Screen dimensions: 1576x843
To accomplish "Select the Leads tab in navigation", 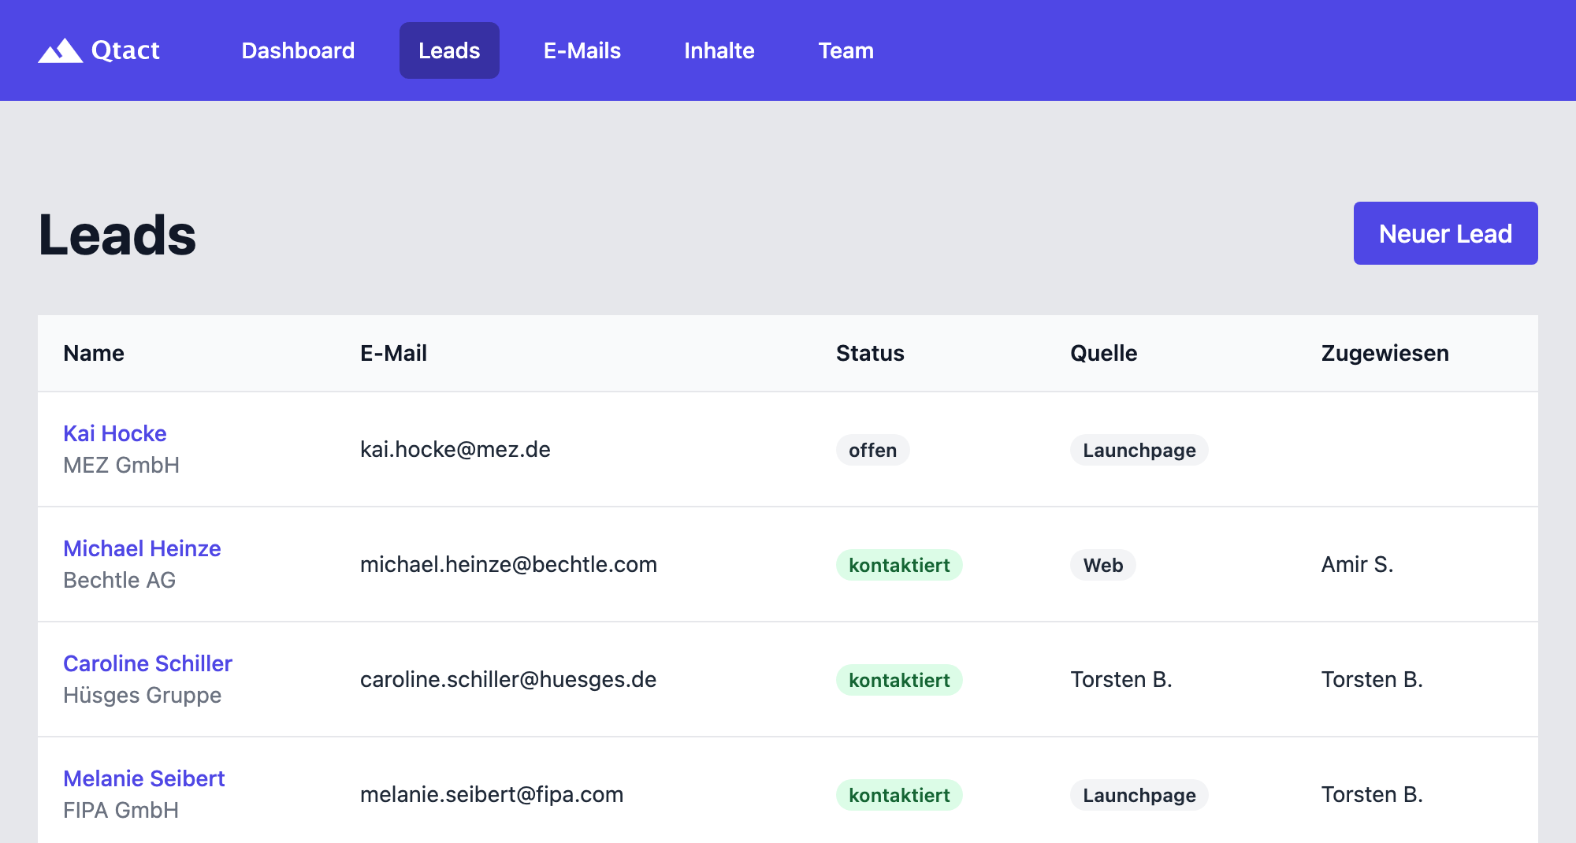I will tap(449, 50).
